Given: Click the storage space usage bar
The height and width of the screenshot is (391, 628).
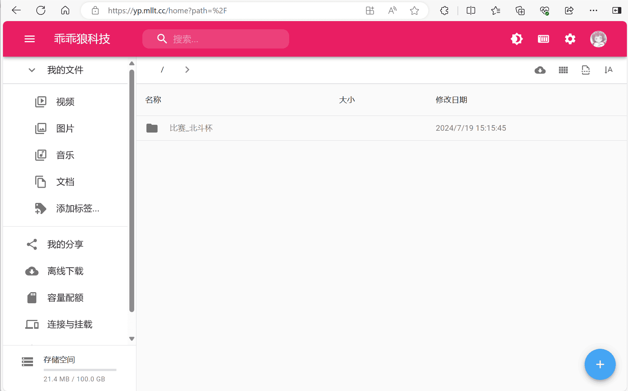Looking at the screenshot, I should 80,370.
